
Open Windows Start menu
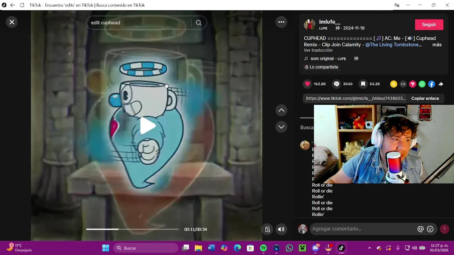(106, 248)
